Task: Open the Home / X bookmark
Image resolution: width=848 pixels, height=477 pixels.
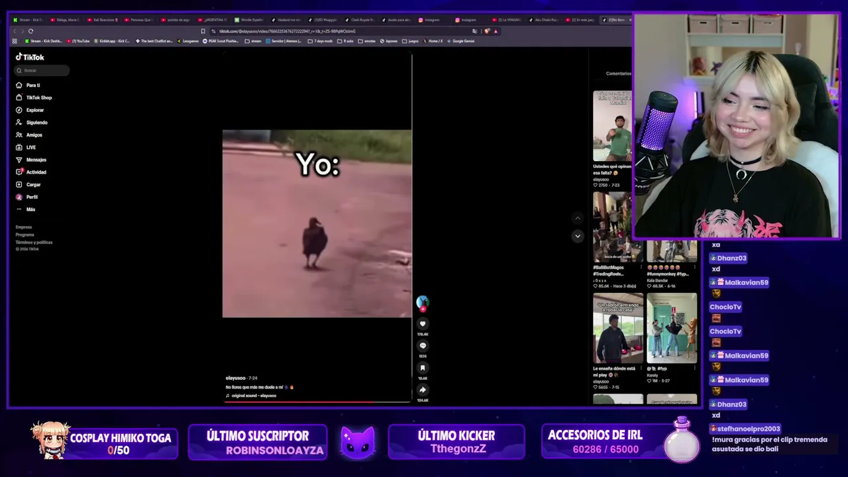Action: [x=433, y=41]
